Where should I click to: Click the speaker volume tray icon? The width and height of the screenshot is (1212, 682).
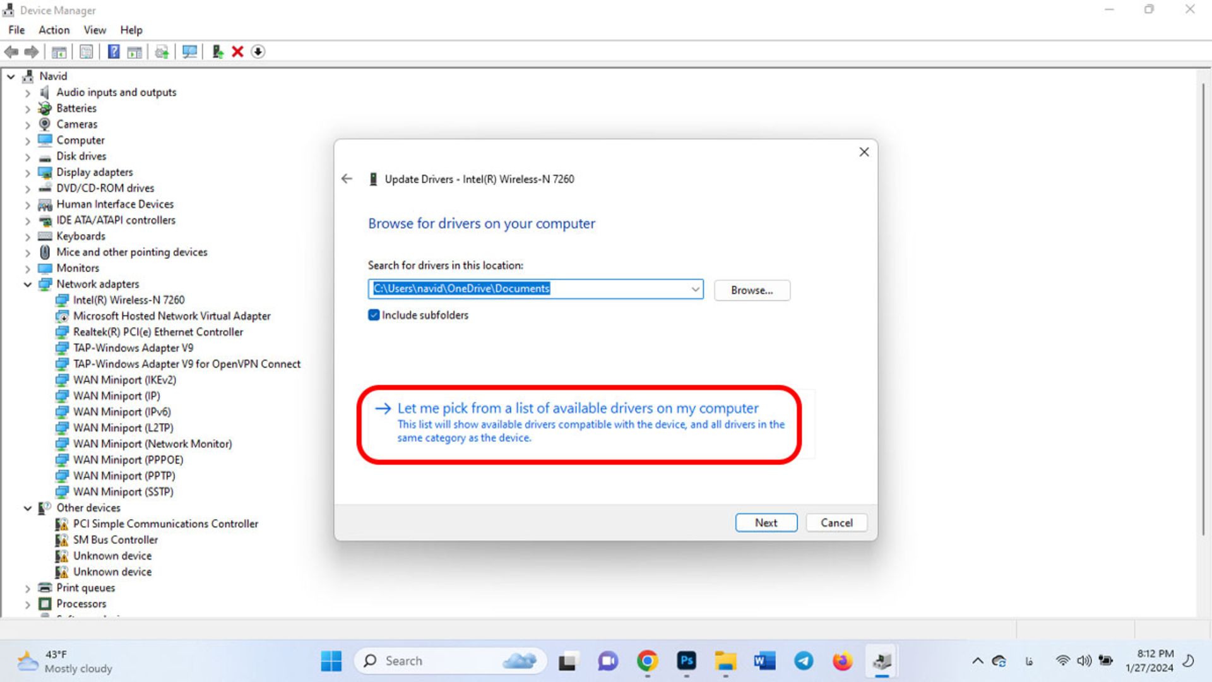tap(1084, 661)
